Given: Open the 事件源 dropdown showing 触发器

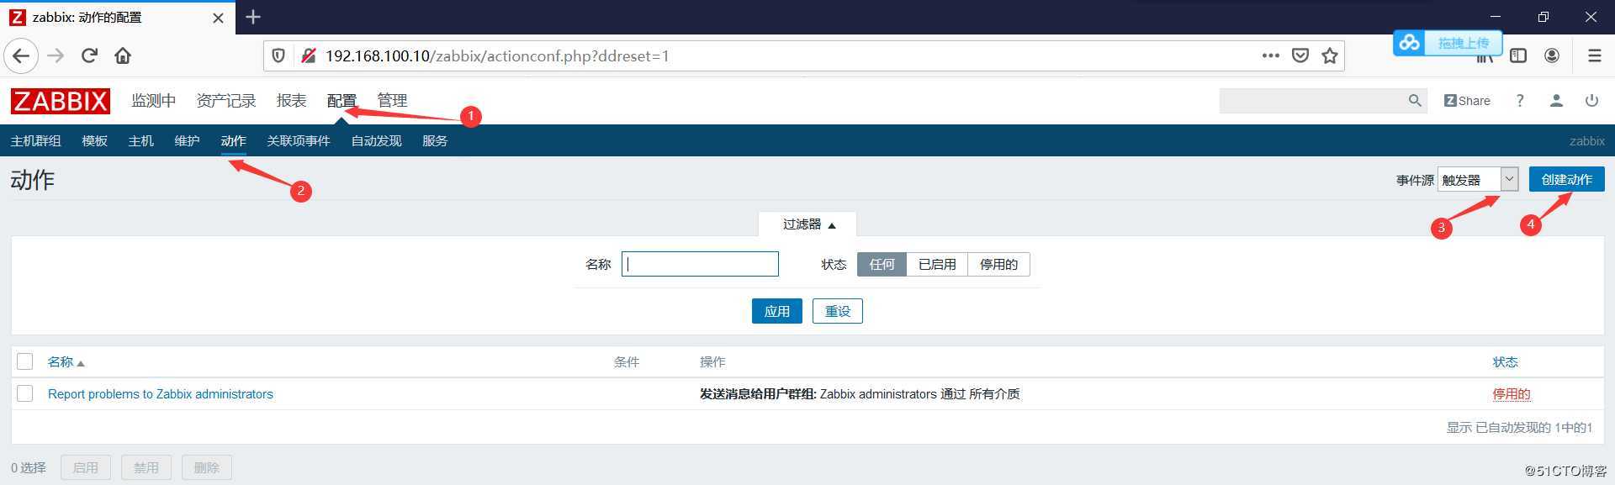Looking at the screenshot, I should click(1478, 179).
